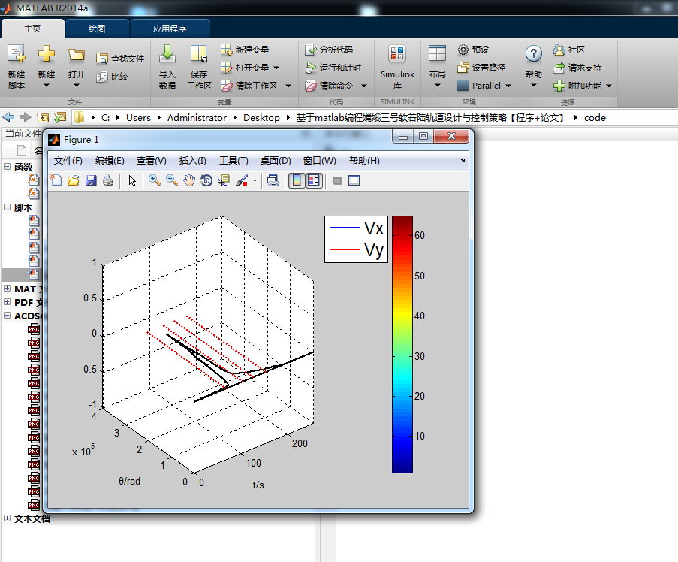Screen dimensions: 678x562
Task: Toggle the Zoom Out tool
Action: coord(172,180)
